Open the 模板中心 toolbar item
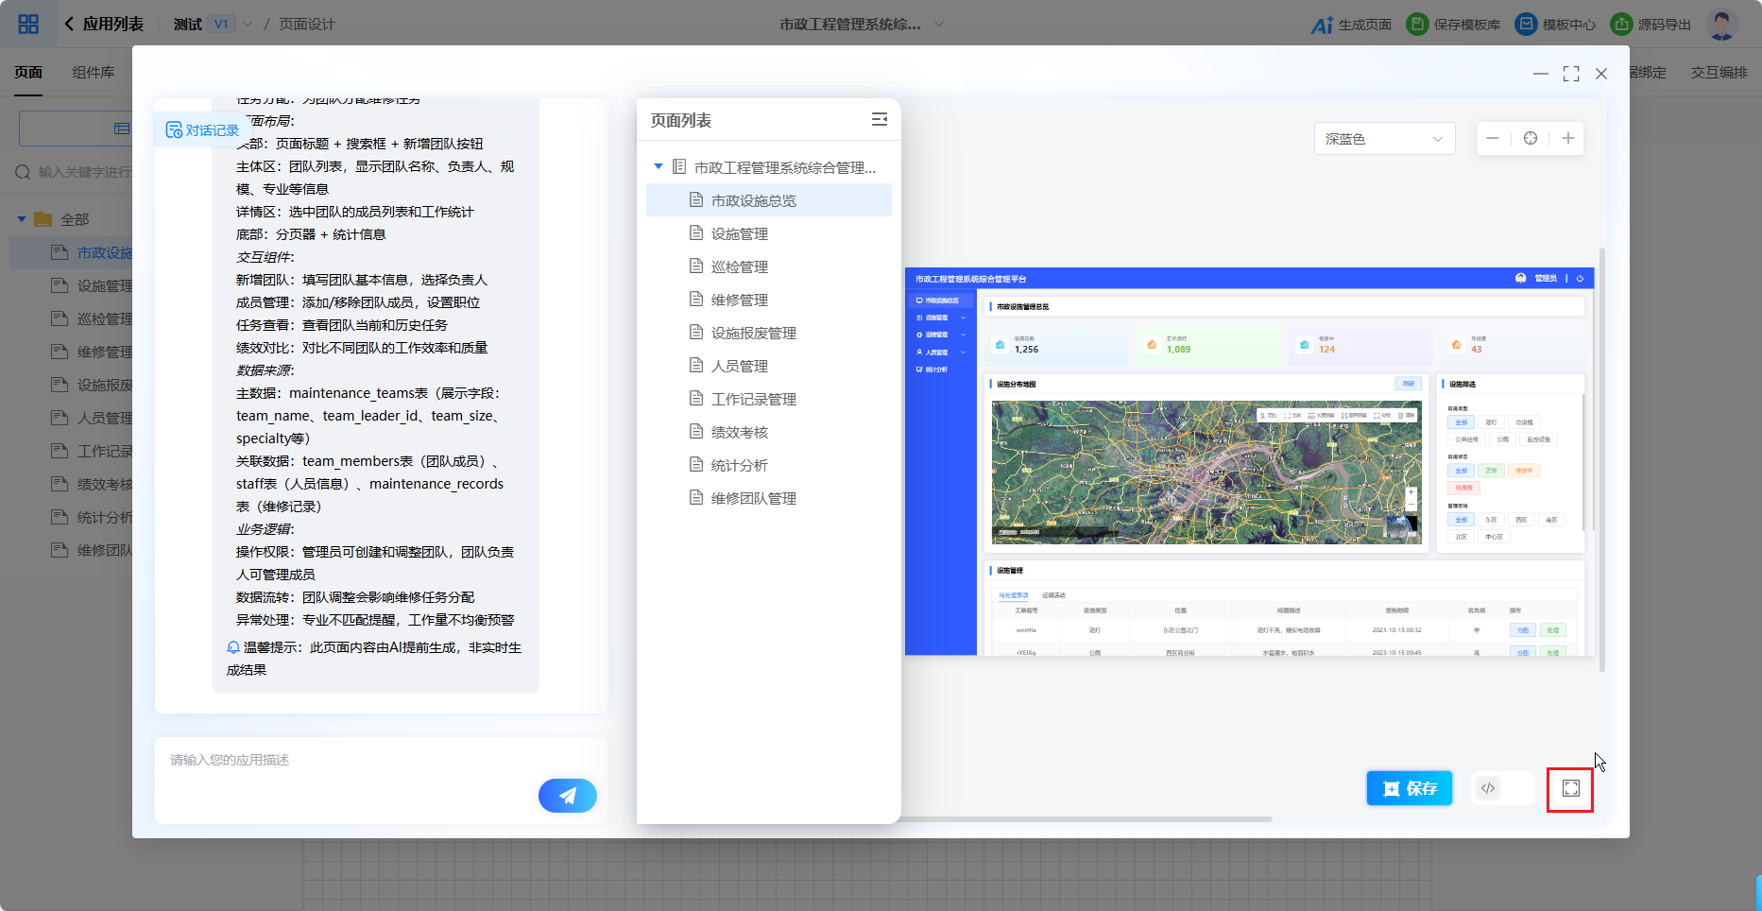Viewport: 1762px width, 911px height. [x=1555, y=25]
